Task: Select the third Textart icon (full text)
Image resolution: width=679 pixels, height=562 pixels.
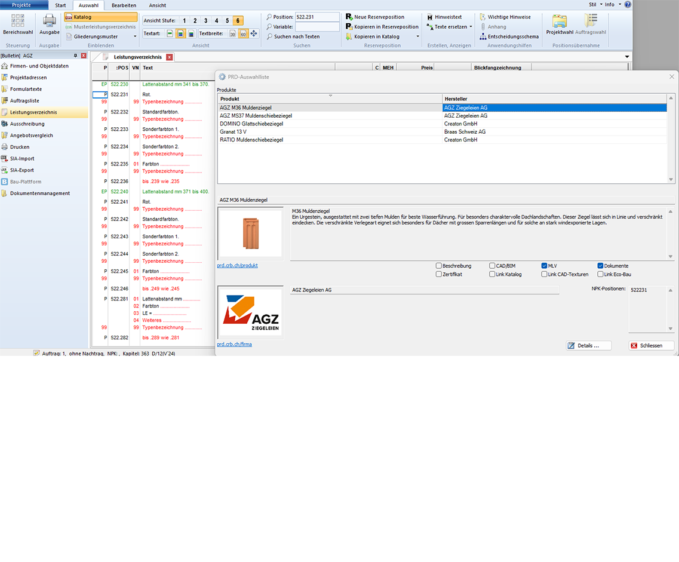Action: coord(191,33)
